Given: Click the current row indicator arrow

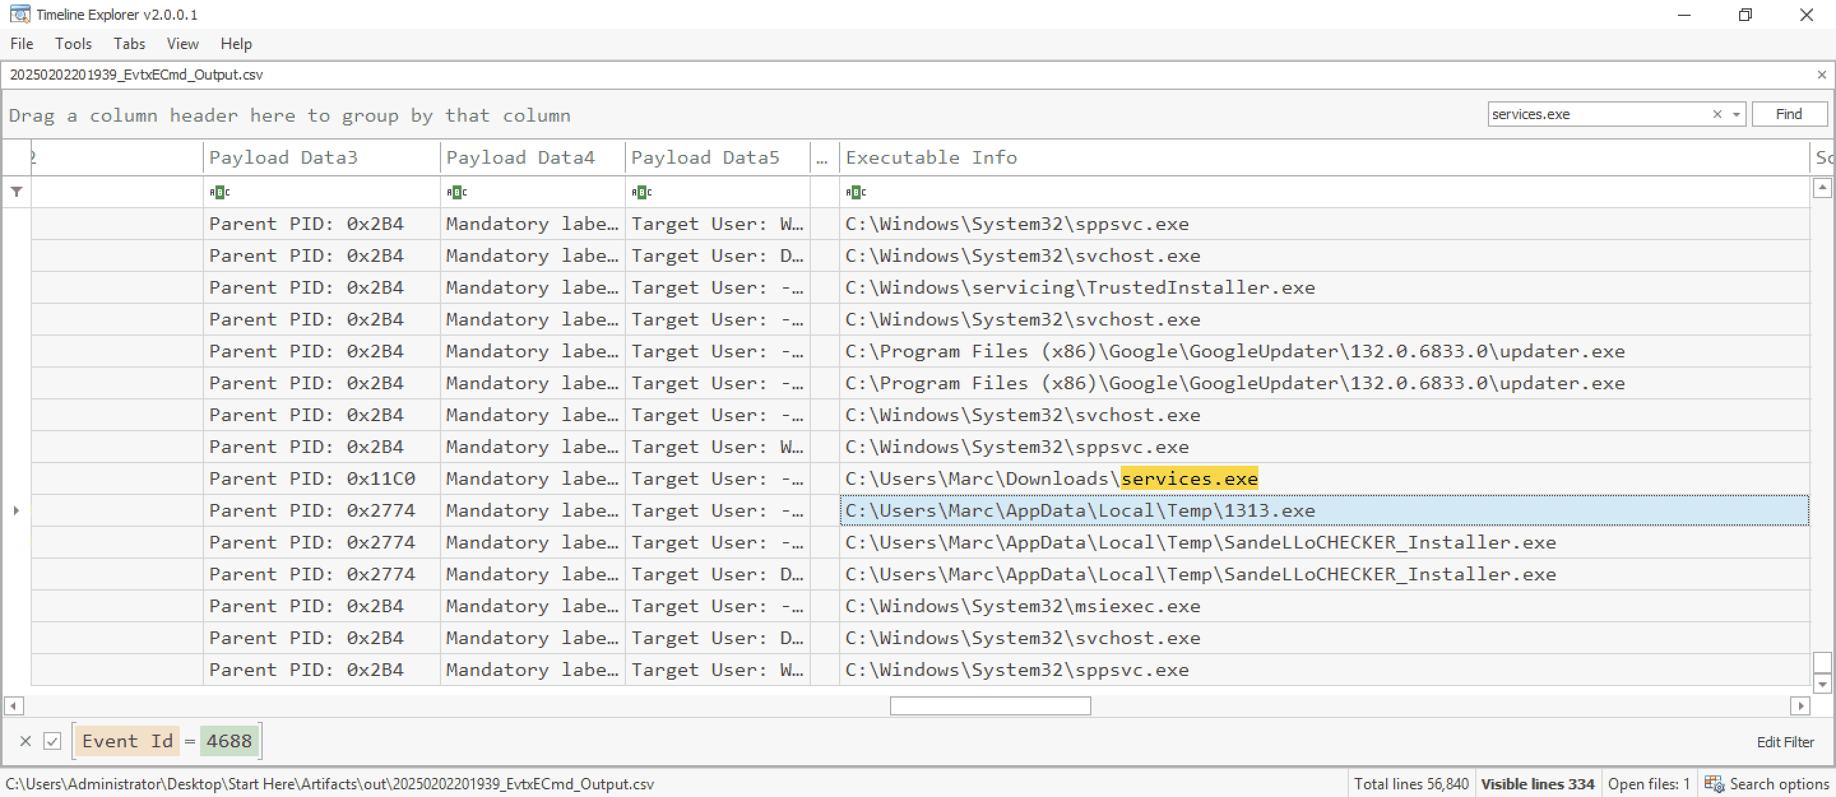Looking at the screenshot, I should pos(17,511).
